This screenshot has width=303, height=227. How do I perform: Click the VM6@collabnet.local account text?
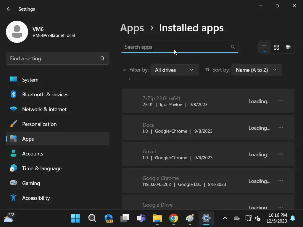pyautogui.click(x=54, y=35)
